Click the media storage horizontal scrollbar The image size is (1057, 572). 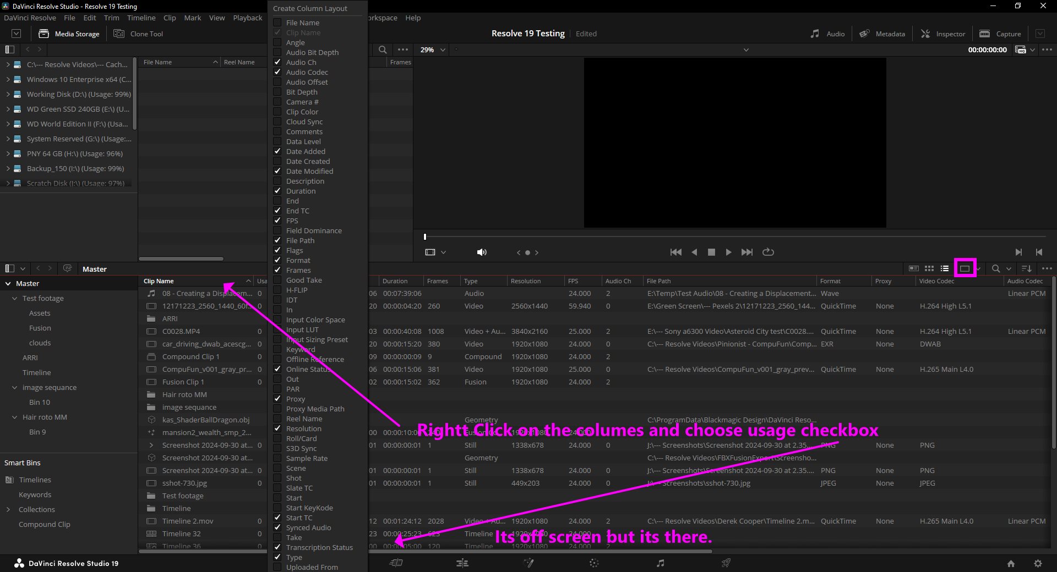coord(181,258)
